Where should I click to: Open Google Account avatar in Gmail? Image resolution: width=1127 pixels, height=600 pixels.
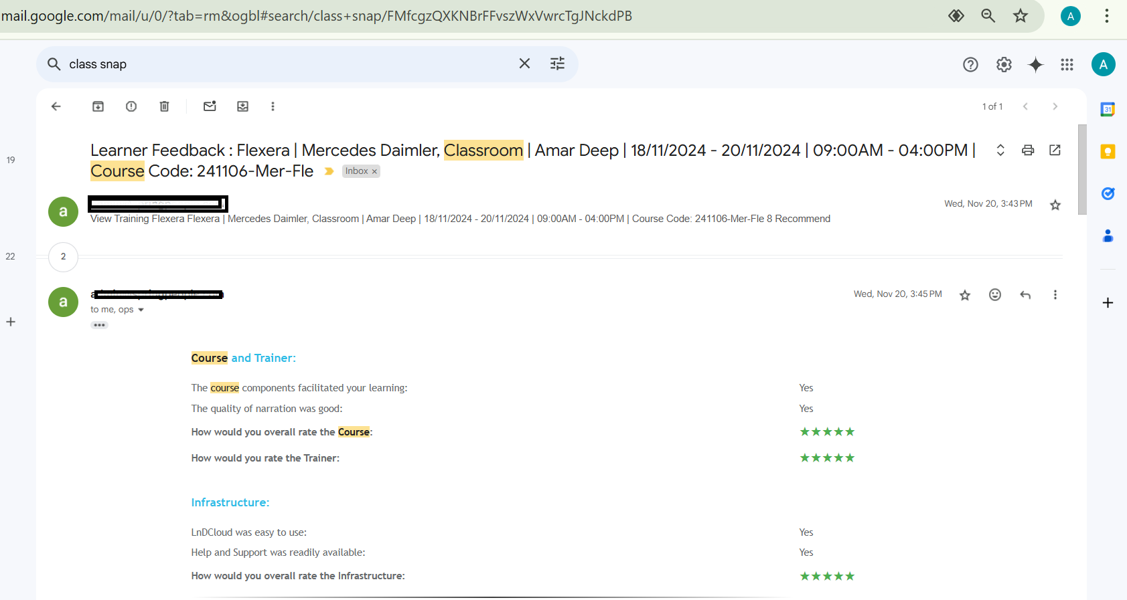point(1104,64)
